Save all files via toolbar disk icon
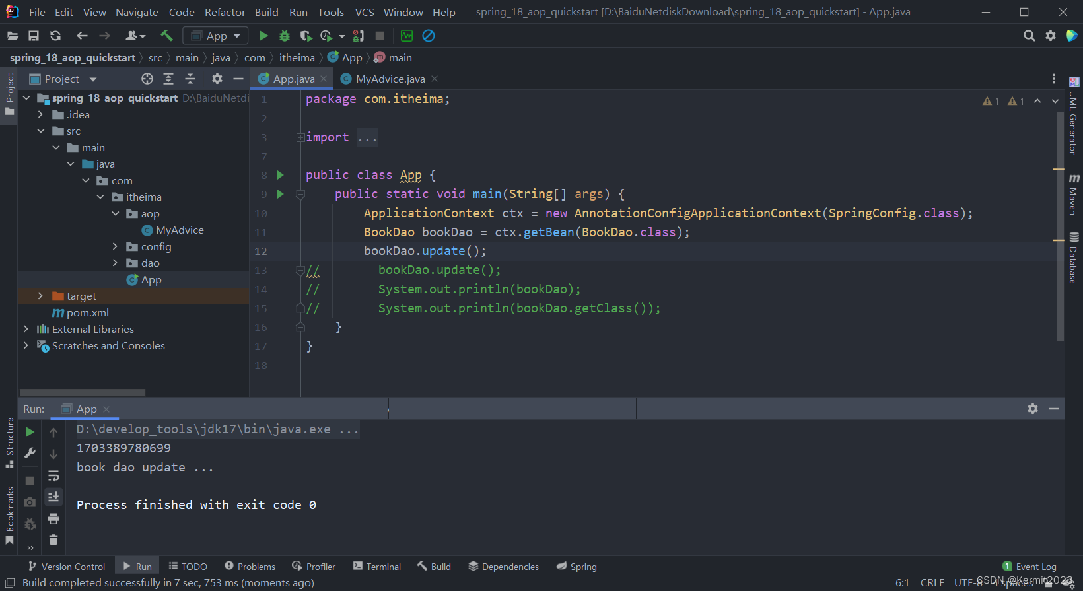 click(34, 36)
